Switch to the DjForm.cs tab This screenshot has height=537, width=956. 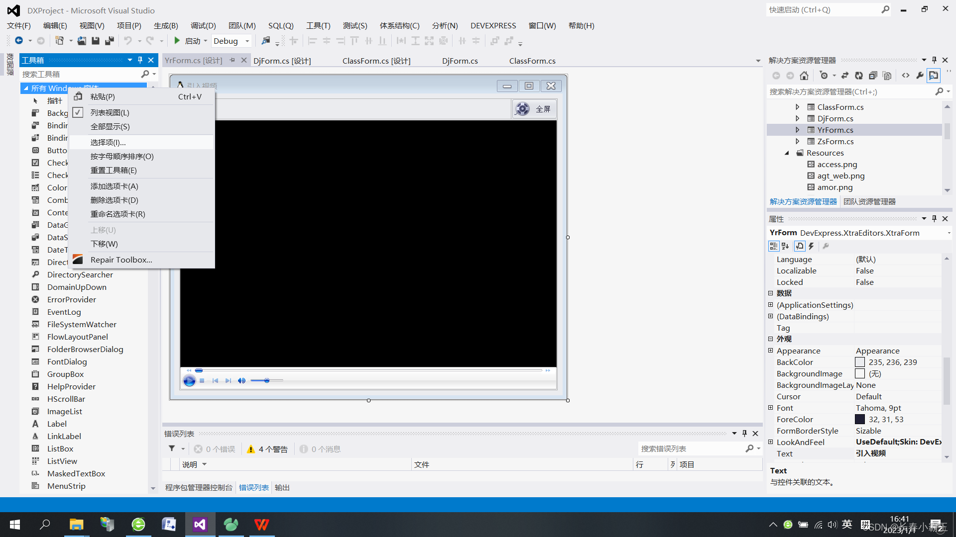pos(460,60)
